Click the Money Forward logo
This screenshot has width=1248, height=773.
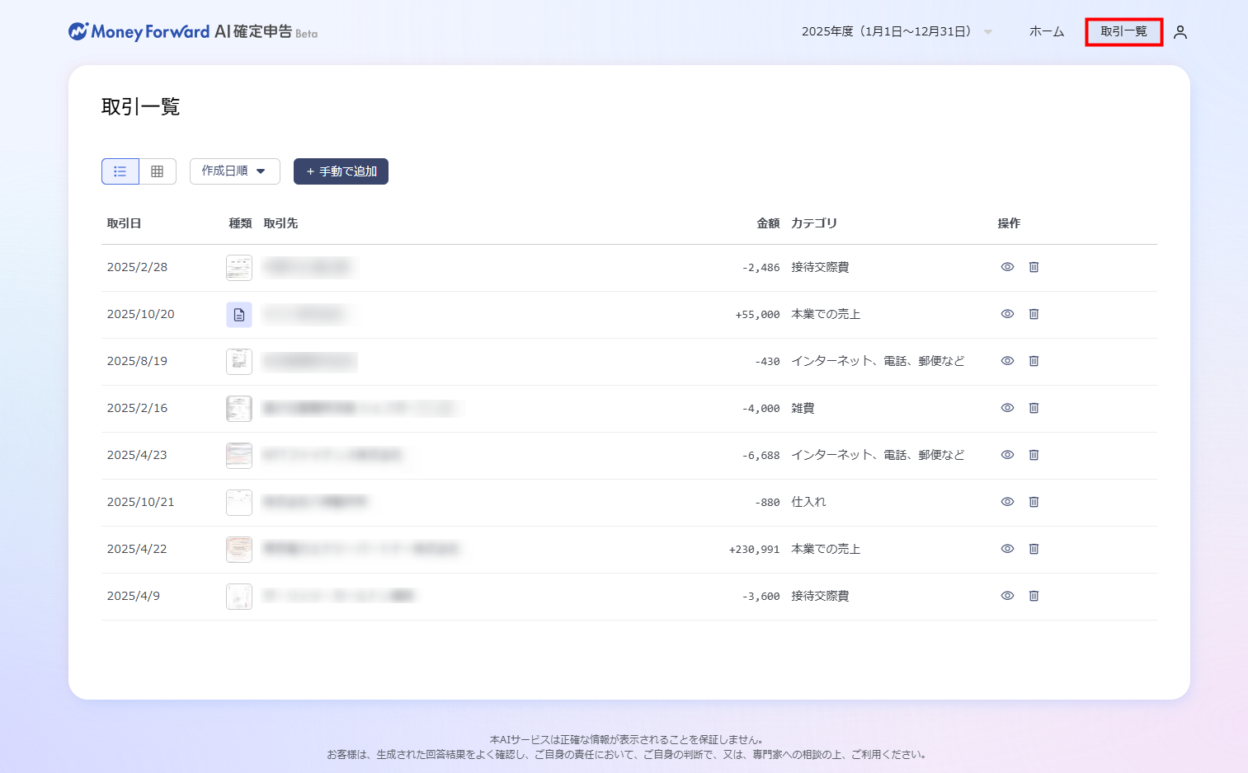point(139,32)
